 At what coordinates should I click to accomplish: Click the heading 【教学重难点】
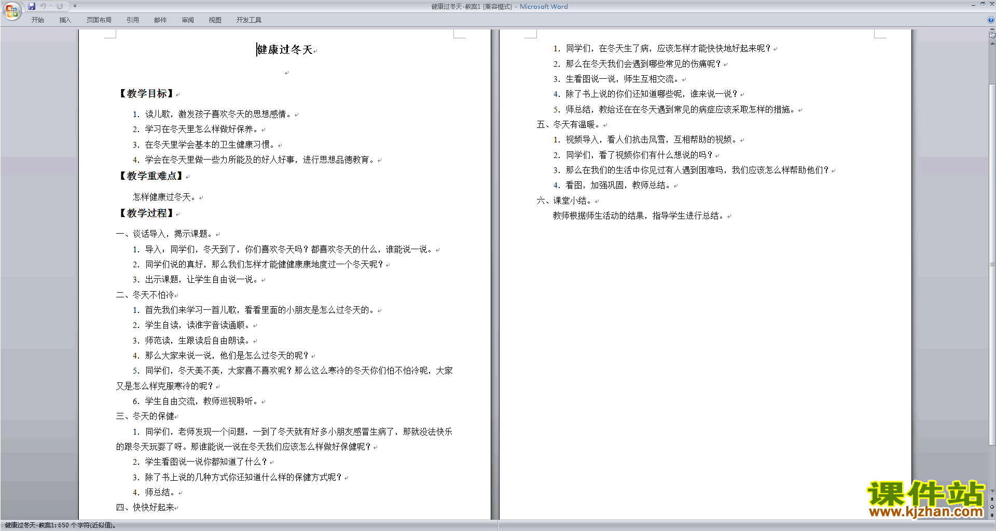click(151, 176)
